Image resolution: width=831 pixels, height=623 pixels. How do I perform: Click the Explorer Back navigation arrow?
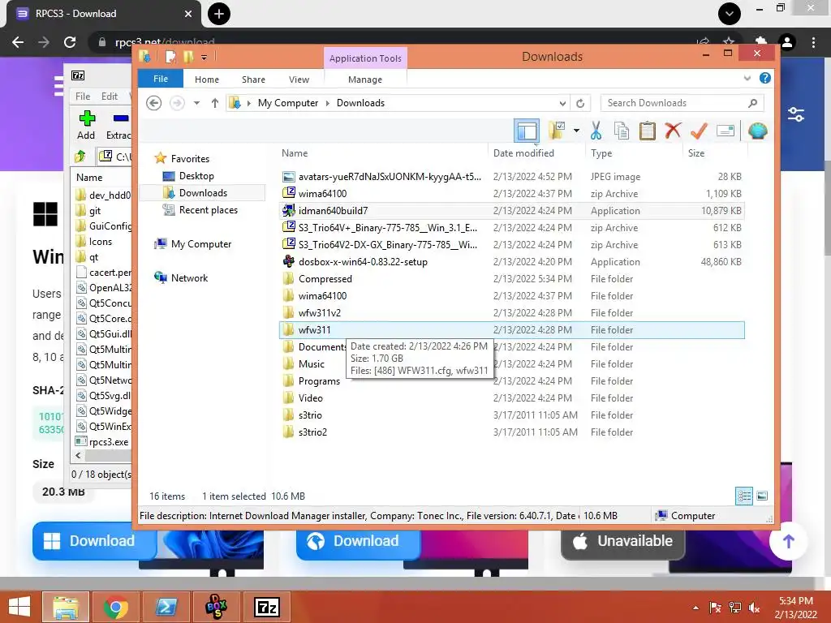pyautogui.click(x=153, y=103)
